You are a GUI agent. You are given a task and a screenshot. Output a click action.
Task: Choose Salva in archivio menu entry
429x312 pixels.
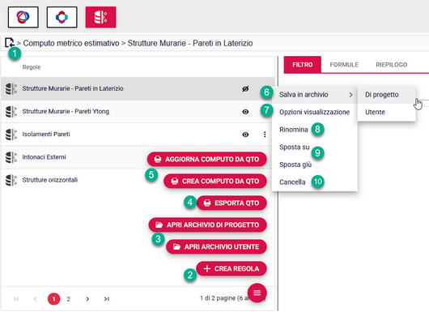coord(315,95)
